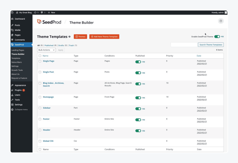Sort by Date column header

pyautogui.click(x=199, y=56)
